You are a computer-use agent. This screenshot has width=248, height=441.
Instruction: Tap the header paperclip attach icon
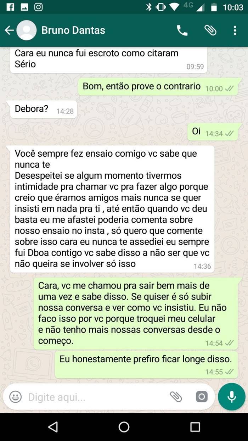(210, 31)
